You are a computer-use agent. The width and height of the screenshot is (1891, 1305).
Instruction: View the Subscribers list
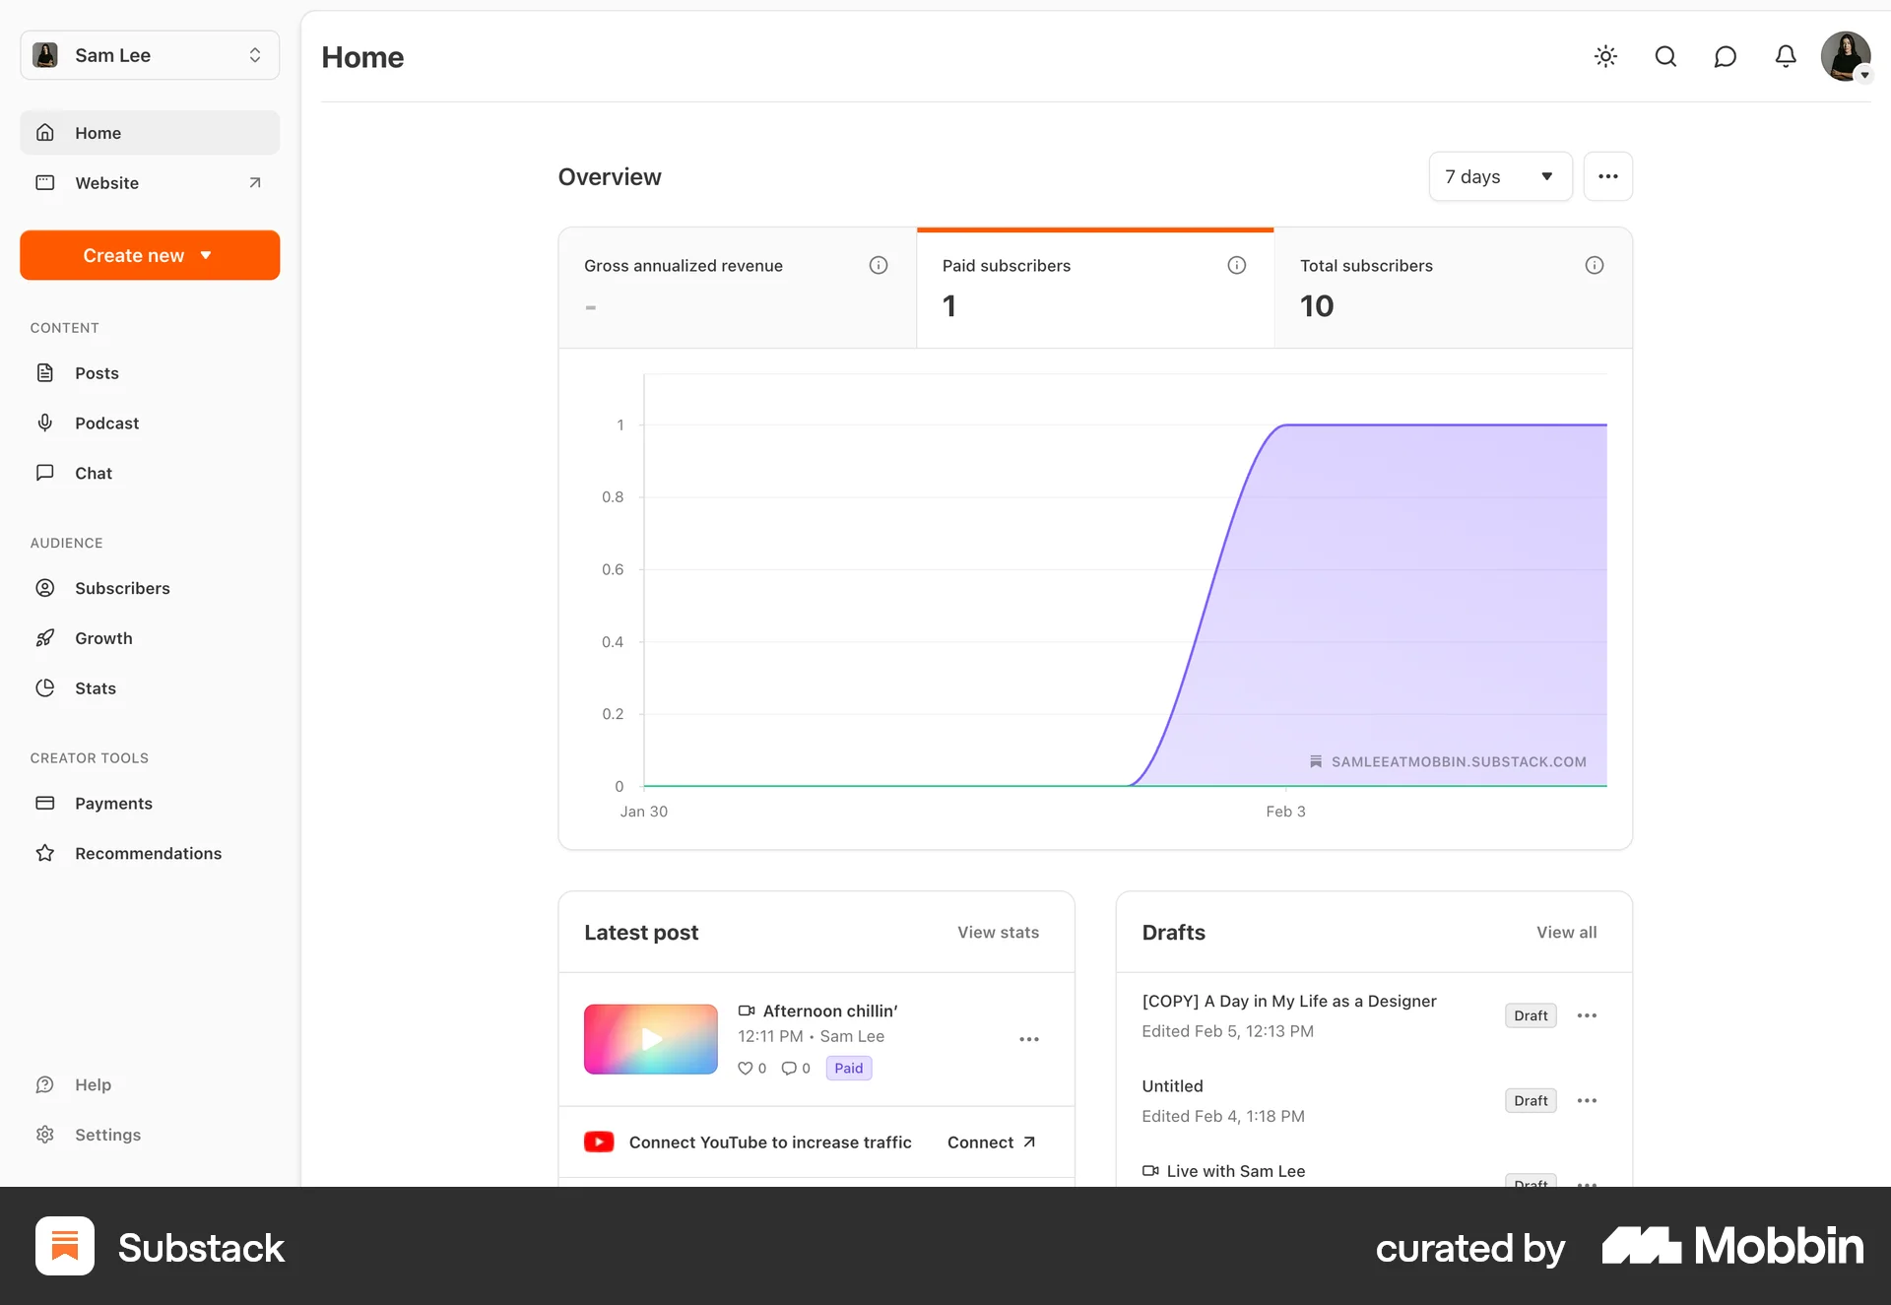tap(122, 588)
